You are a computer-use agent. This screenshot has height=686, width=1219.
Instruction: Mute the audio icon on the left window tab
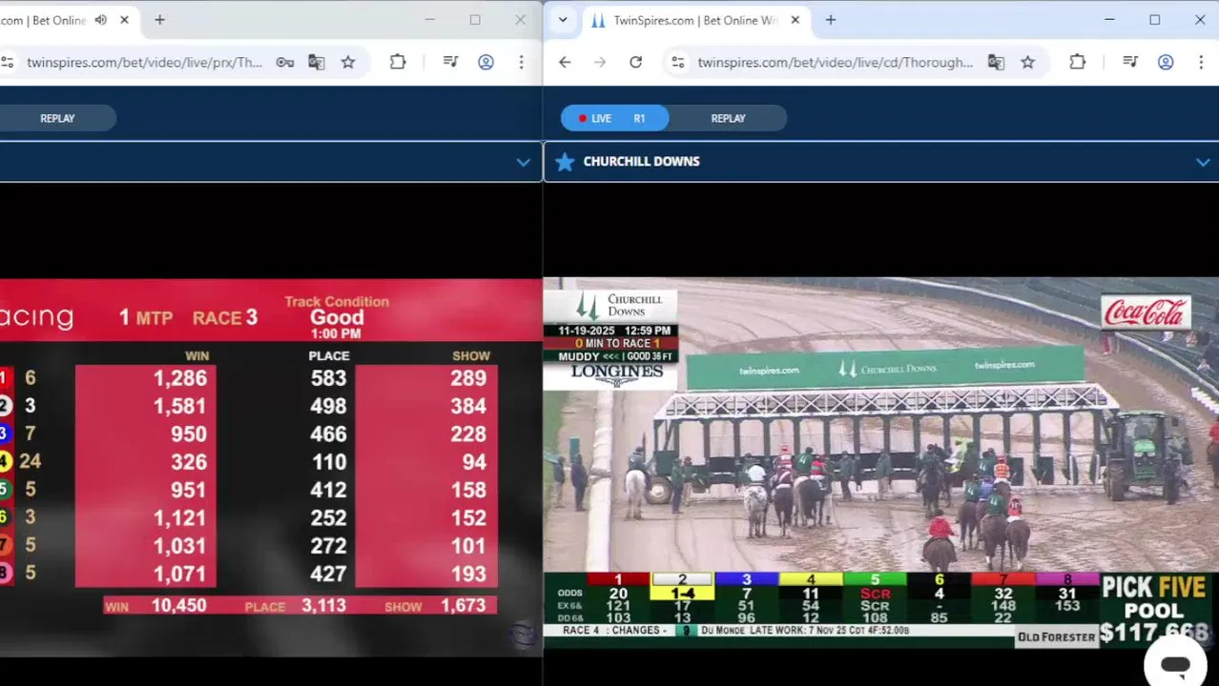tap(101, 20)
